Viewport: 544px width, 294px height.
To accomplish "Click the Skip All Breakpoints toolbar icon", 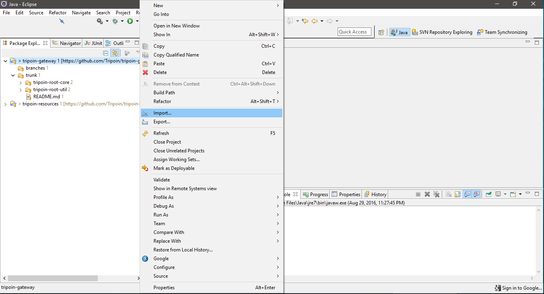I will [x=62, y=21].
